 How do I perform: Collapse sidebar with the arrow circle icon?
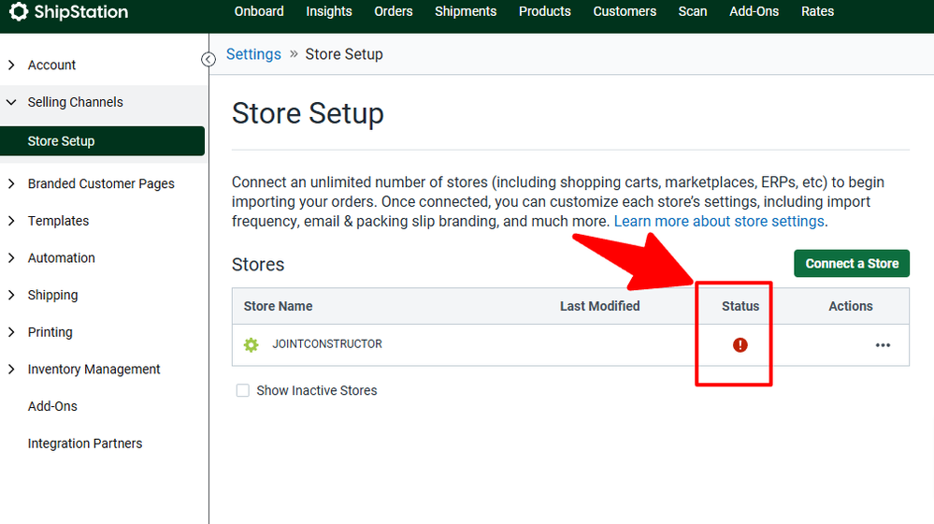[208, 60]
